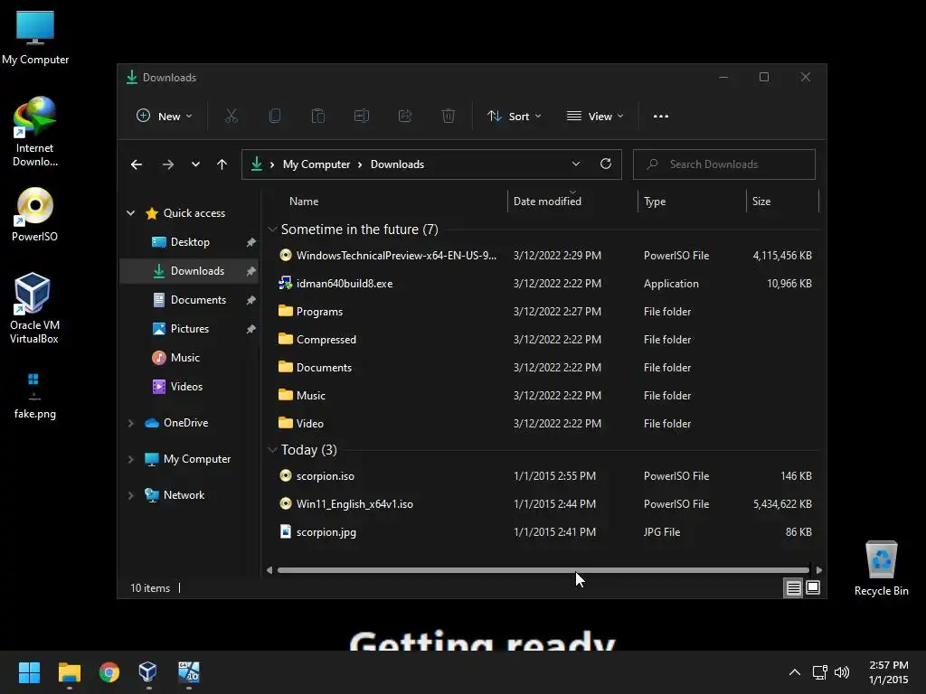Viewport: 926px width, 694px height.
Task: Open File Explorer from taskbar
Action: (x=69, y=672)
